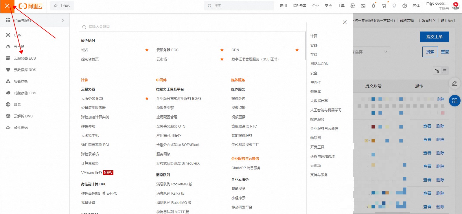462x214 pixels.
Task: Open ICP 备案 in top navigation
Action: (x=299, y=6)
